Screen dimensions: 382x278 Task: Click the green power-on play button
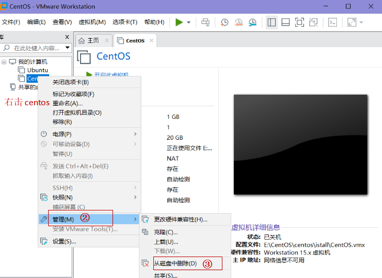(x=179, y=22)
